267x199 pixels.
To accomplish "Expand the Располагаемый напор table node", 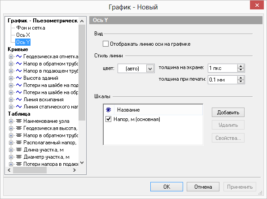I will click(x=11, y=143).
